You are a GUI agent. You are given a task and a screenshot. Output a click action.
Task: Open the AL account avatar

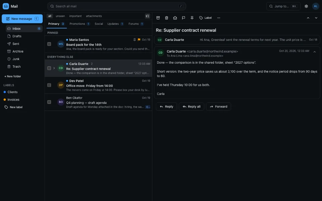(x=316, y=6)
